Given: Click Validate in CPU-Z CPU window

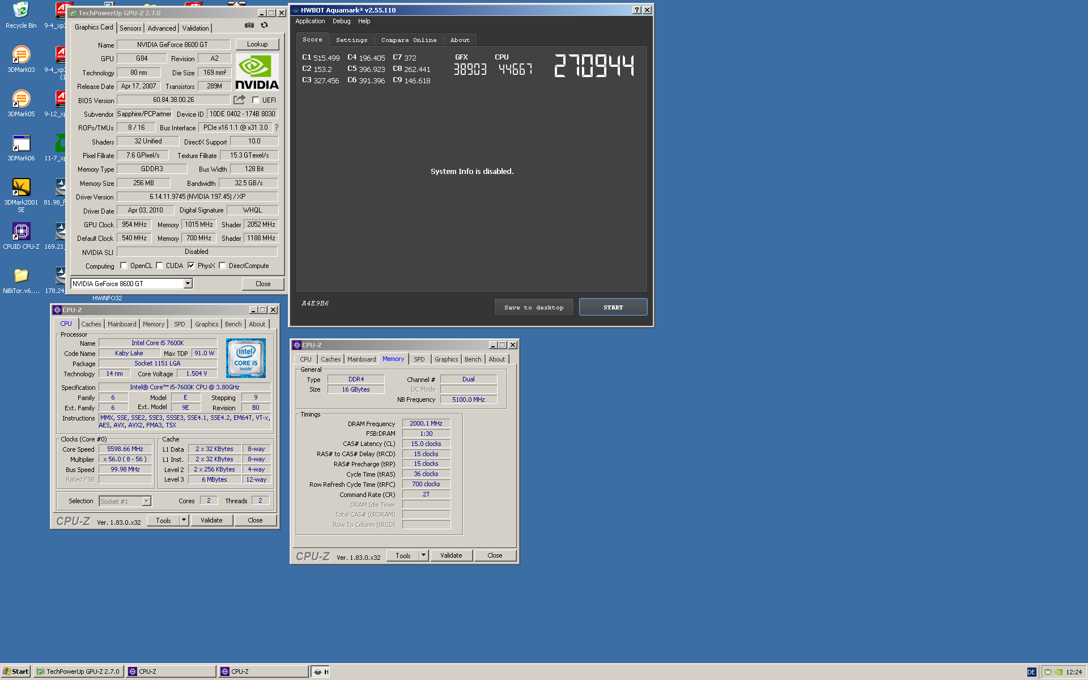Looking at the screenshot, I should (x=211, y=520).
